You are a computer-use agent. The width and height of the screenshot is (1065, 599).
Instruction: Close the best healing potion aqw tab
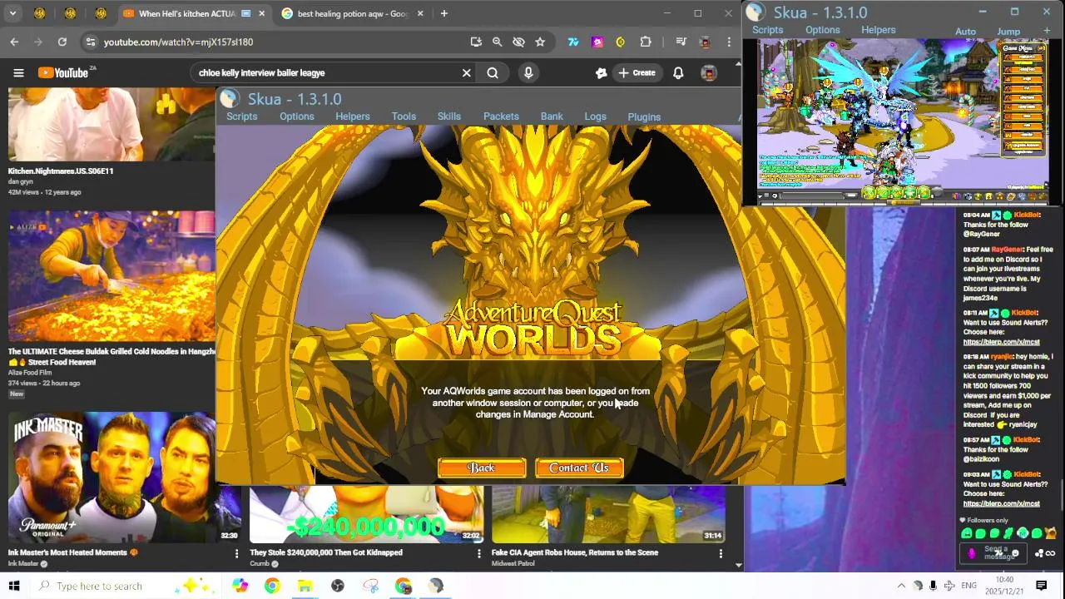pyautogui.click(x=420, y=13)
